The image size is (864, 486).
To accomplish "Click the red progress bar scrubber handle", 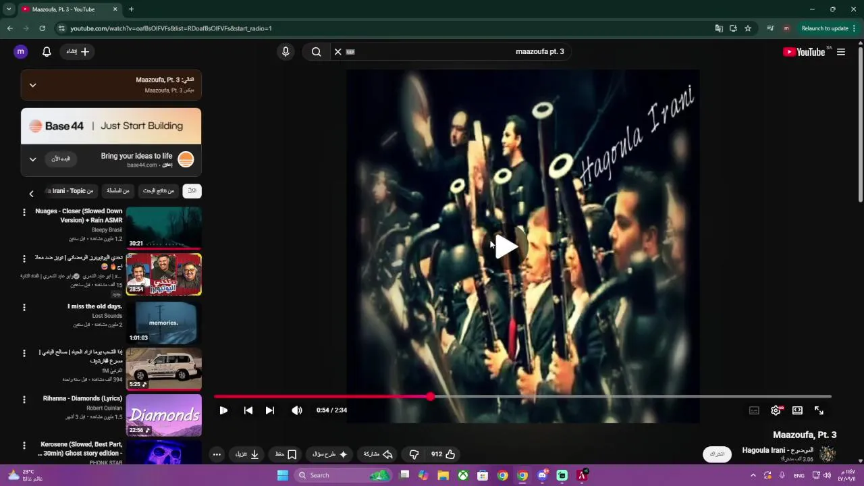I will [430, 397].
